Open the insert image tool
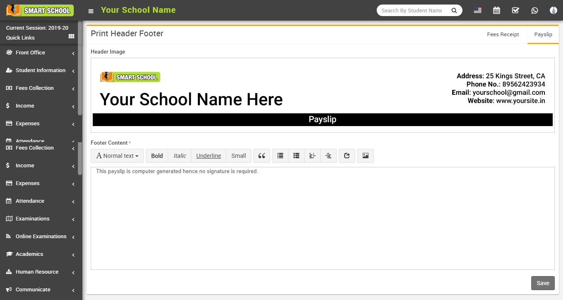563x300 pixels. tap(365, 156)
